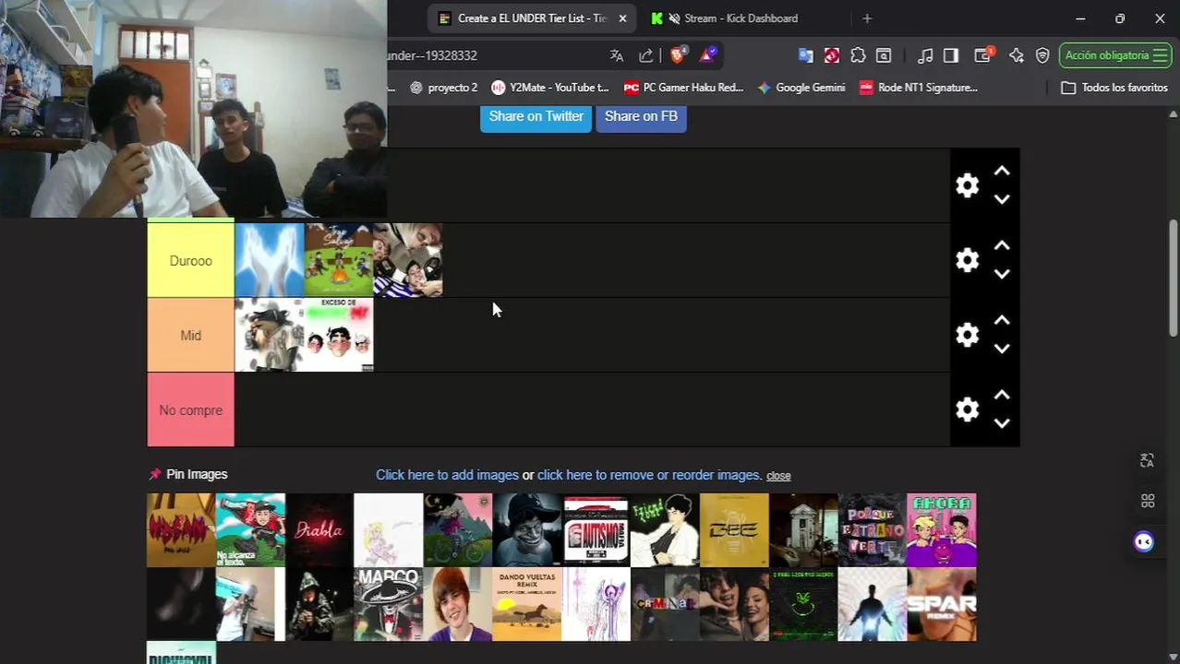This screenshot has width=1180, height=664.
Task: Click the Brave VPN shield icon
Action: pos(1042,55)
